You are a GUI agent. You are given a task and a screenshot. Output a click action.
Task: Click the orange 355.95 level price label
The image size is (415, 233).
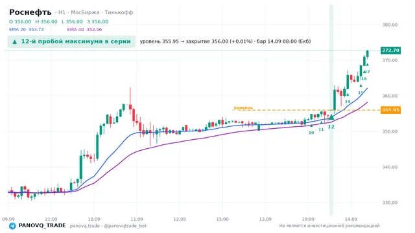point(390,110)
